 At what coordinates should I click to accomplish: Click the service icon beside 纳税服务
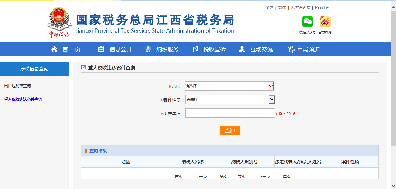[x=148, y=49]
